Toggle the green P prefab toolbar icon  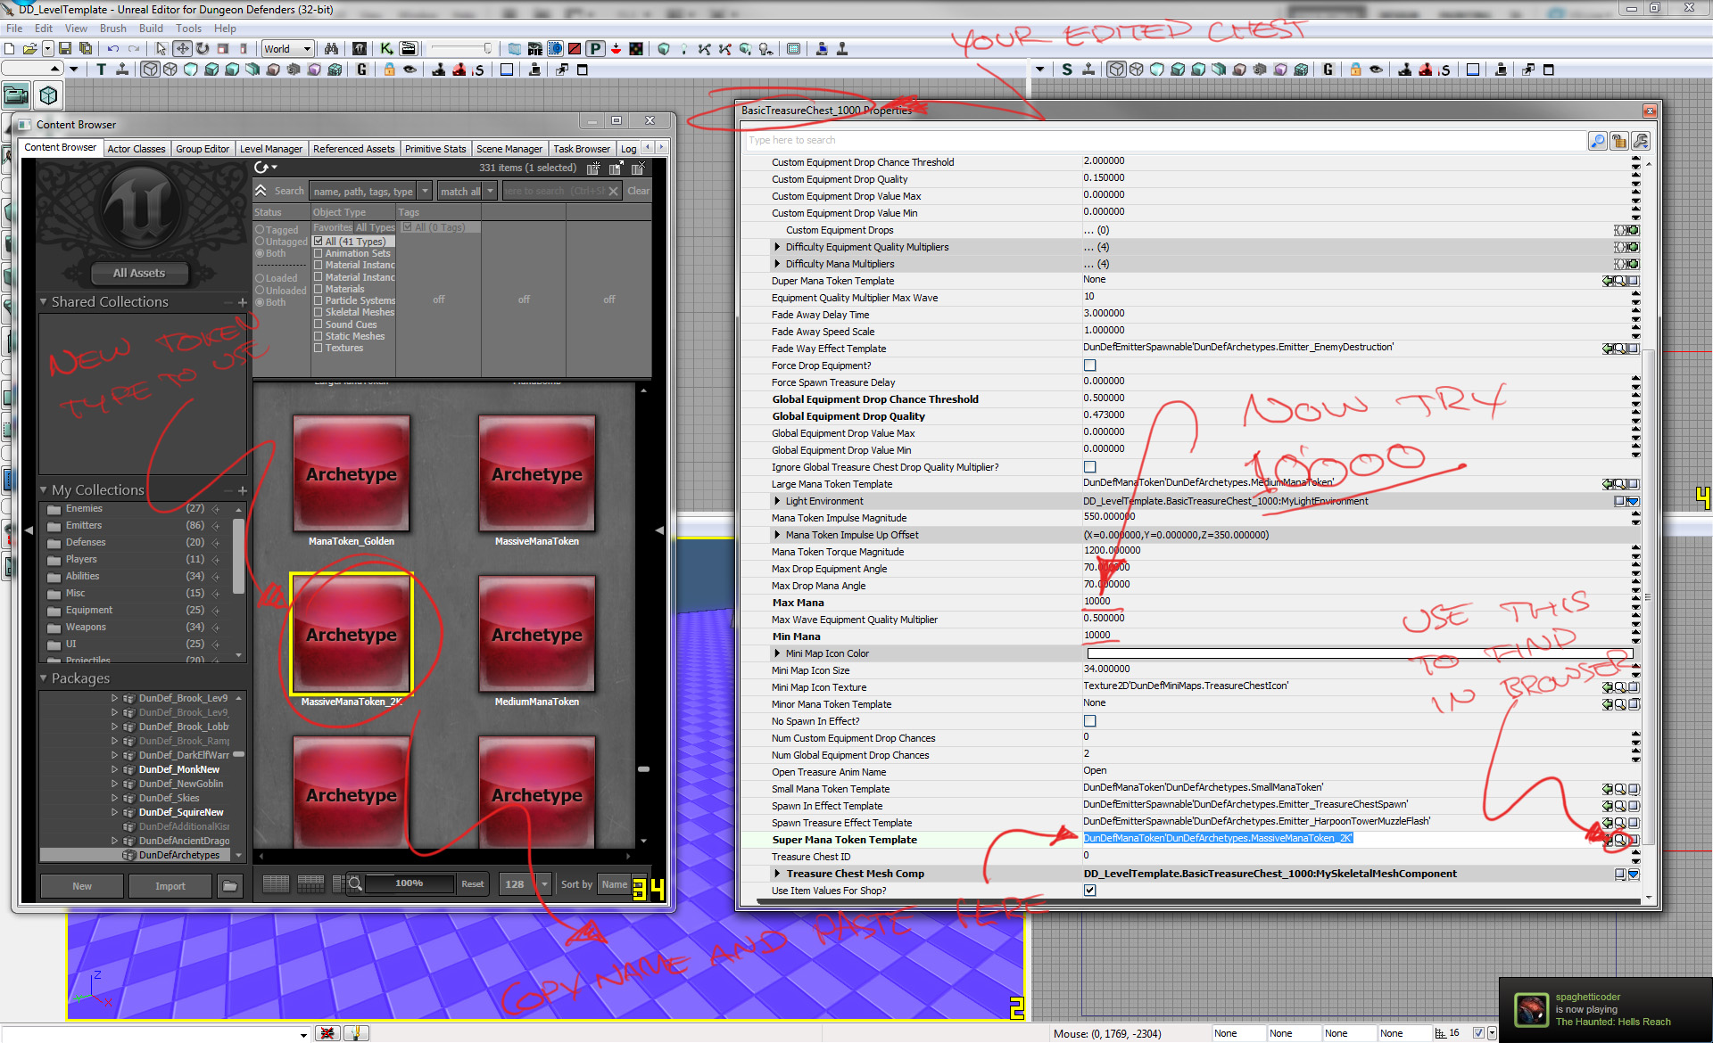[595, 49]
